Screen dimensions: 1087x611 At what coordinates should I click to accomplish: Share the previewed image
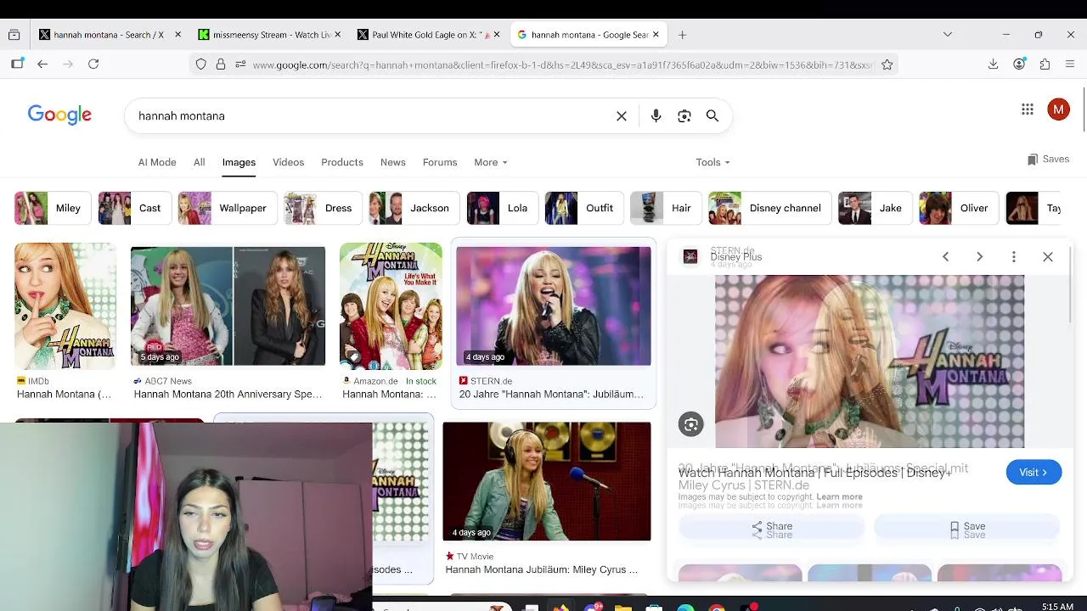(x=771, y=528)
